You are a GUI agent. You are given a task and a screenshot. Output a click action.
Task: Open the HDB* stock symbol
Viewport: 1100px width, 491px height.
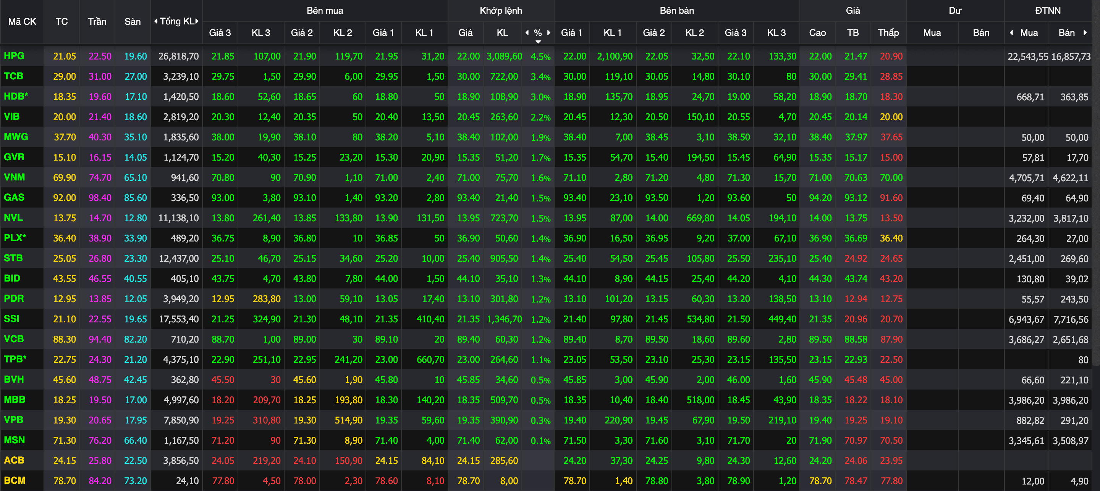[16, 97]
